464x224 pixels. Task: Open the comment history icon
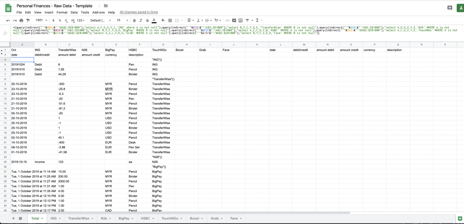[x=449, y=8]
